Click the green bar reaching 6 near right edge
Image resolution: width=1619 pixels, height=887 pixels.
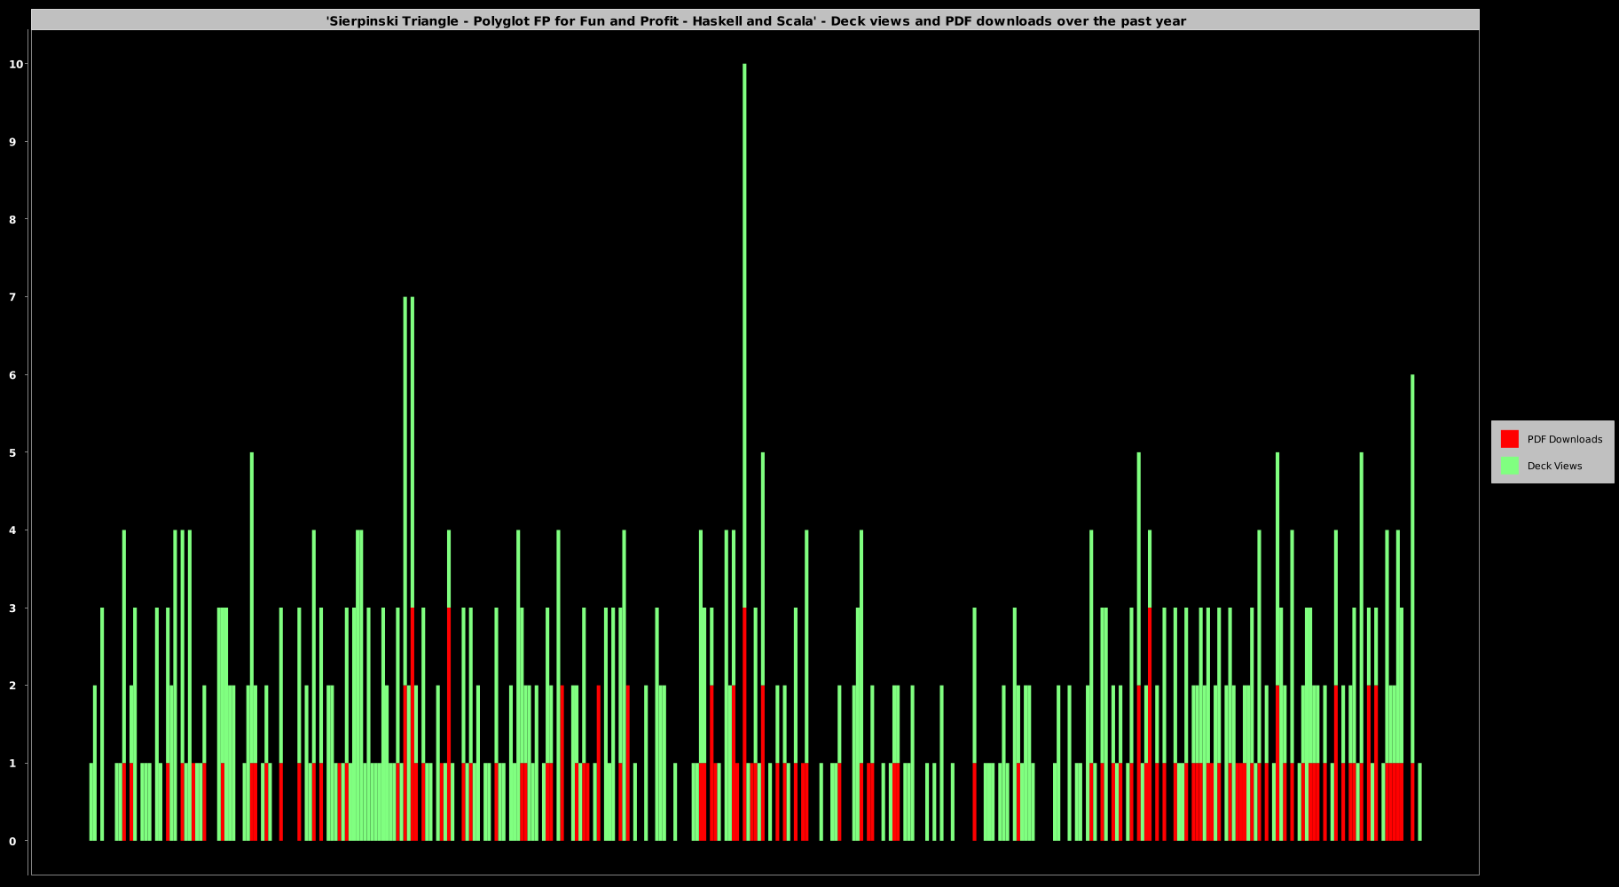tap(1412, 569)
